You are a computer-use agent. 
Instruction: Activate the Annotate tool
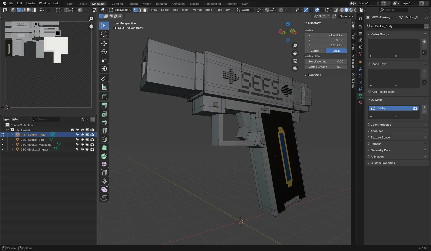point(104,78)
